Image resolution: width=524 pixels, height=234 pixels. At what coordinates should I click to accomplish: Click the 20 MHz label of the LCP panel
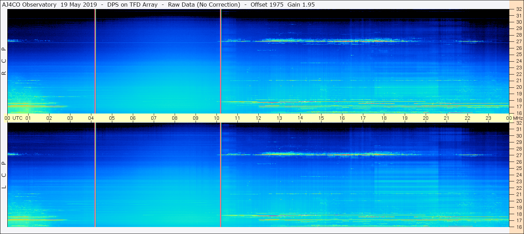point(519,201)
